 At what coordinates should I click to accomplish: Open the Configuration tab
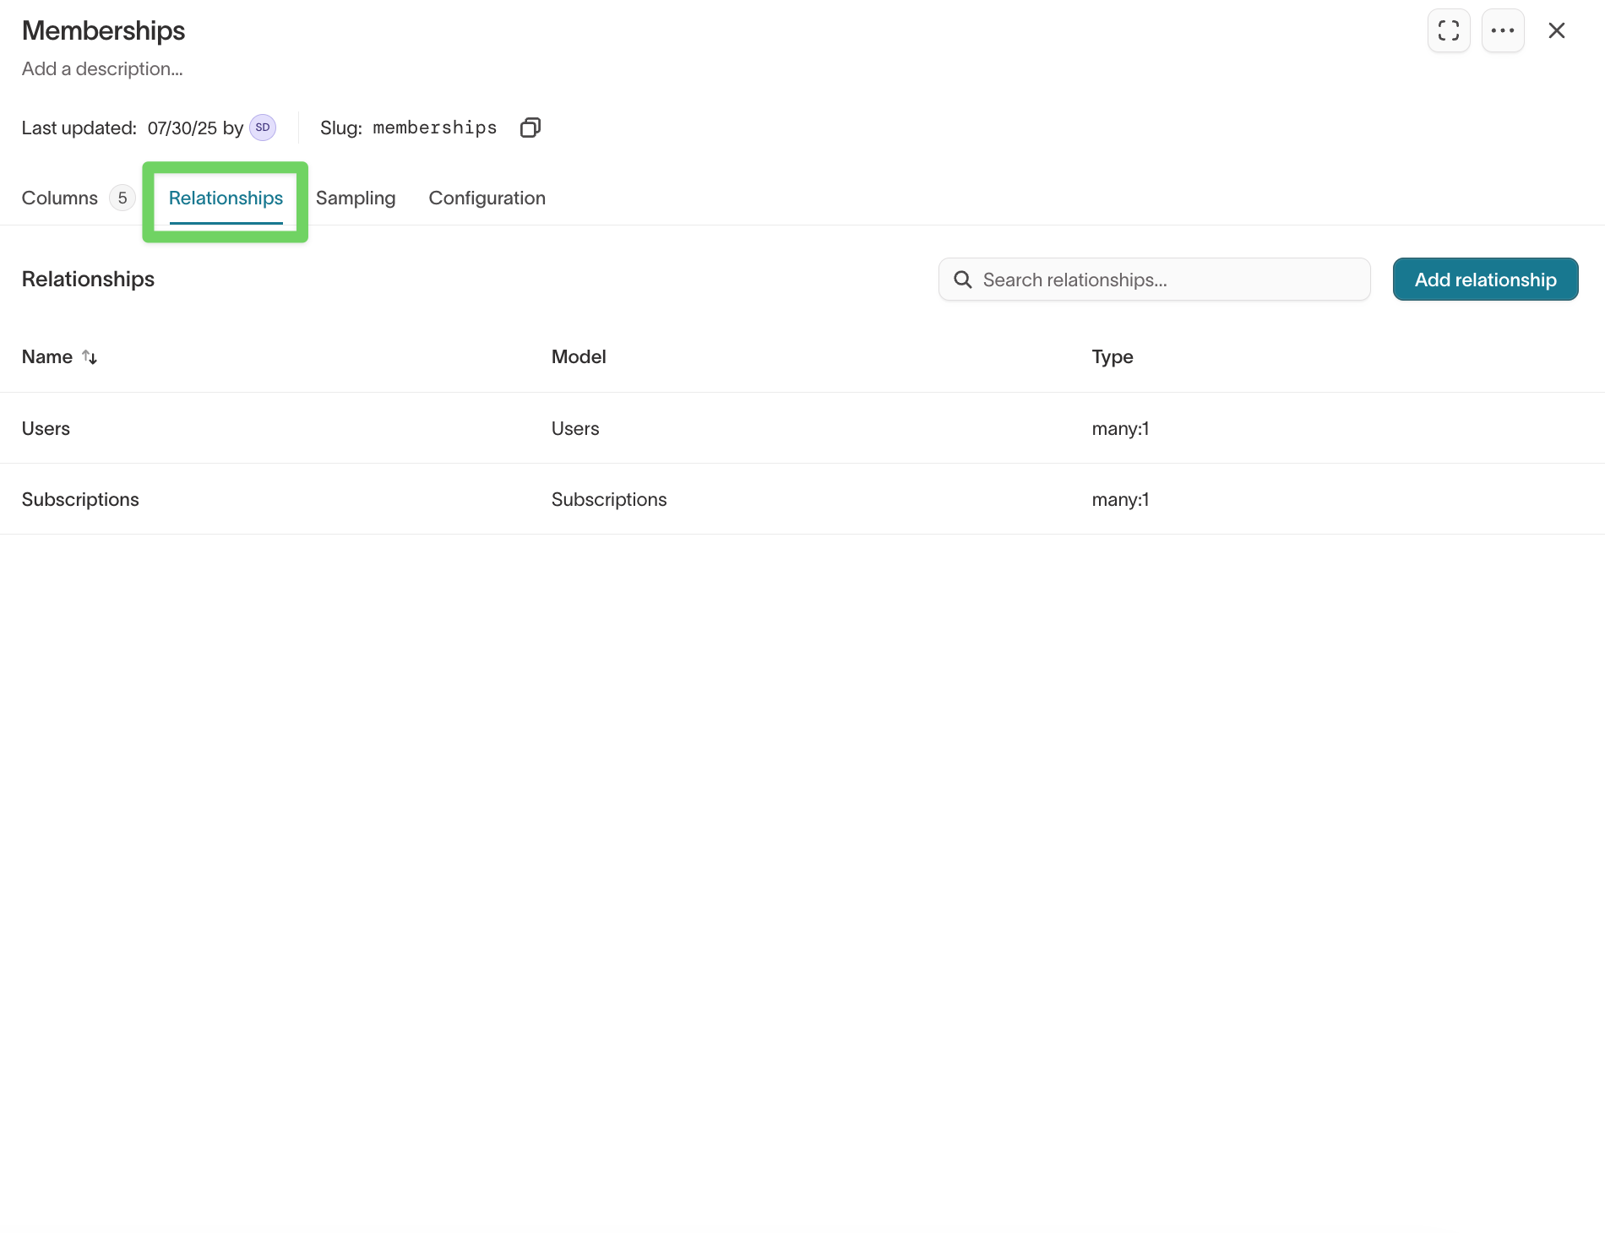point(487,198)
